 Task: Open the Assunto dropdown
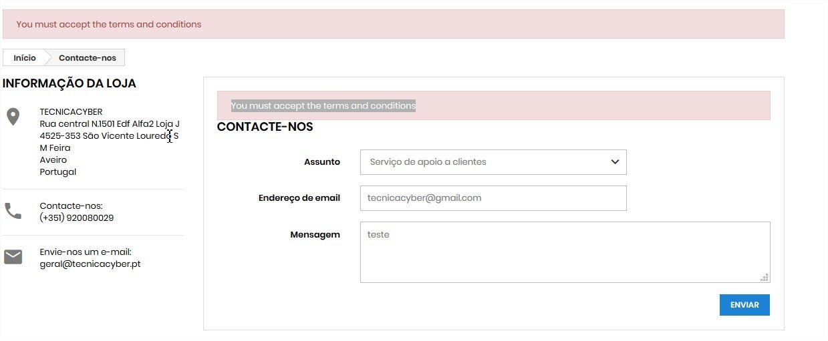pos(493,162)
